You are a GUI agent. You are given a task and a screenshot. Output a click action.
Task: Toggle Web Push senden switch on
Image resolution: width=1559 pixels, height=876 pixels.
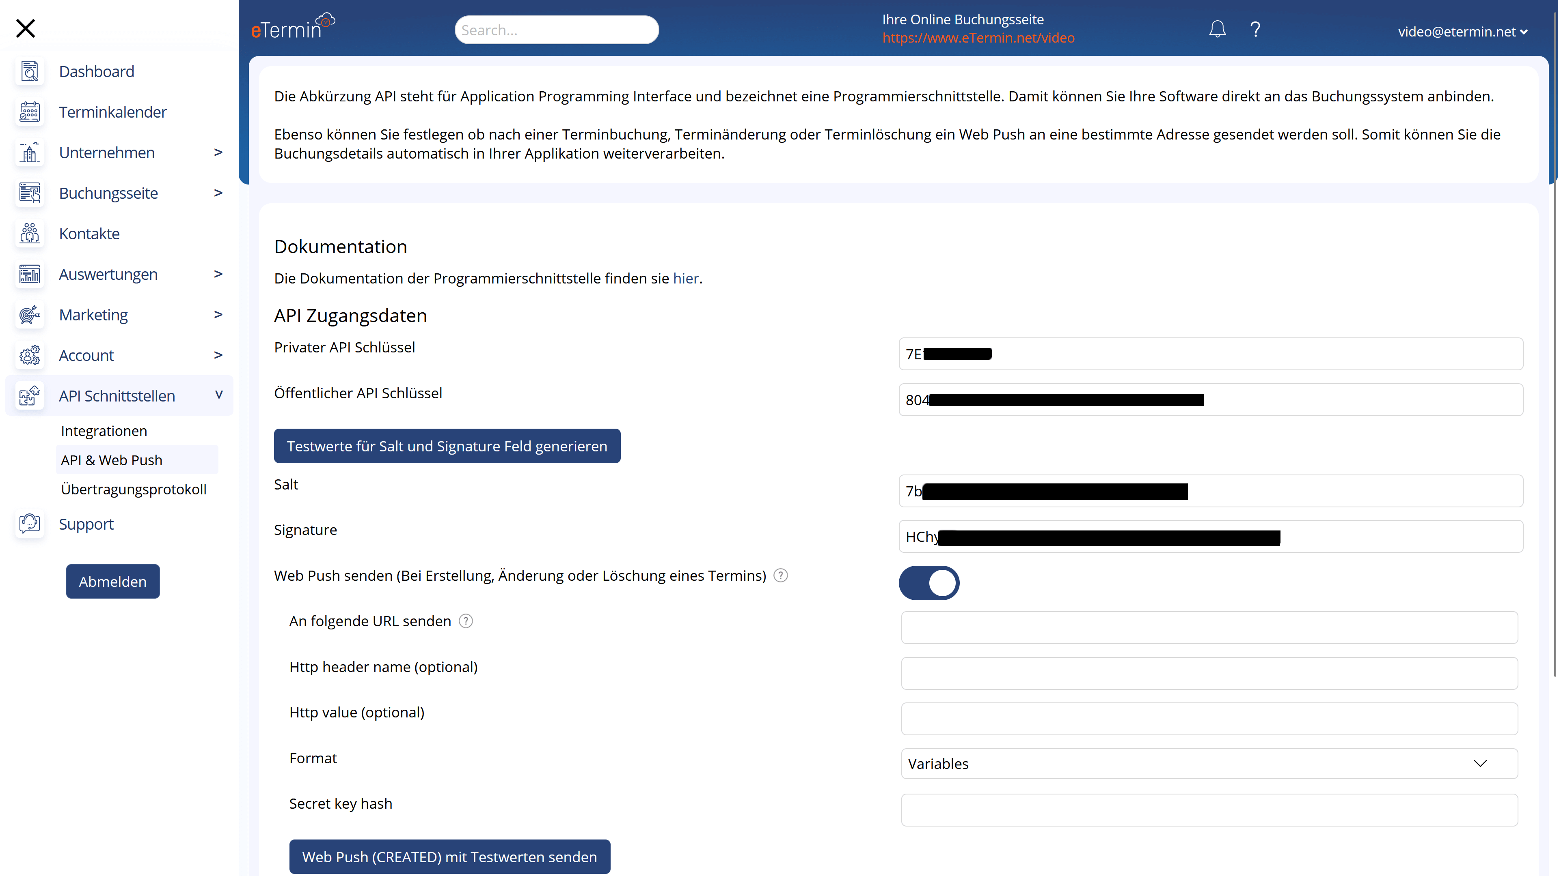(929, 583)
